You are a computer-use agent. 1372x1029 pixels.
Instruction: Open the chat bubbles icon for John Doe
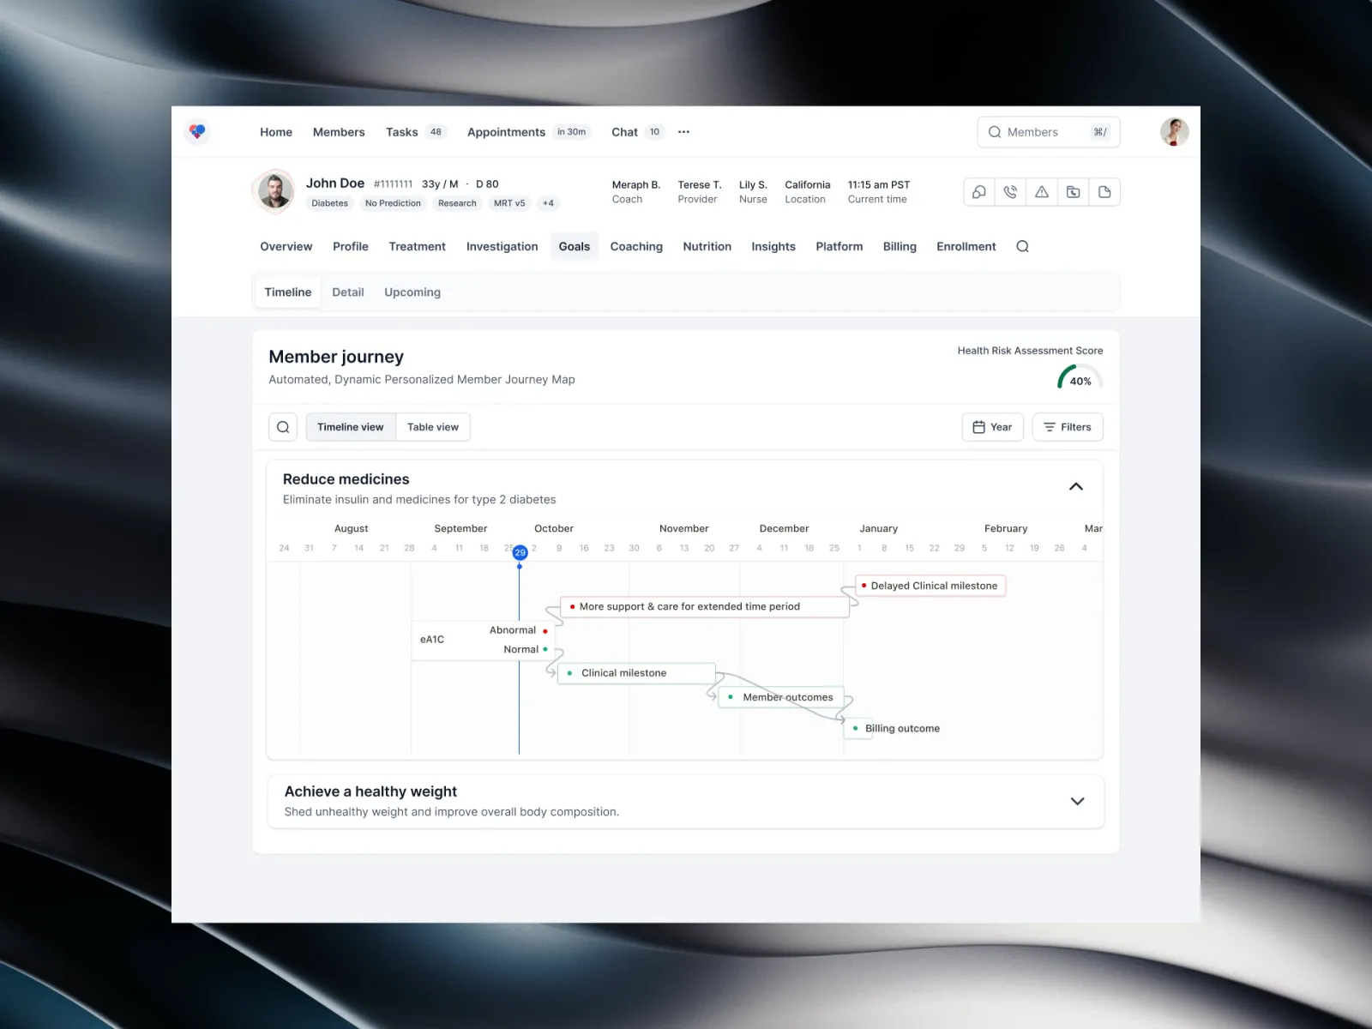(979, 192)
